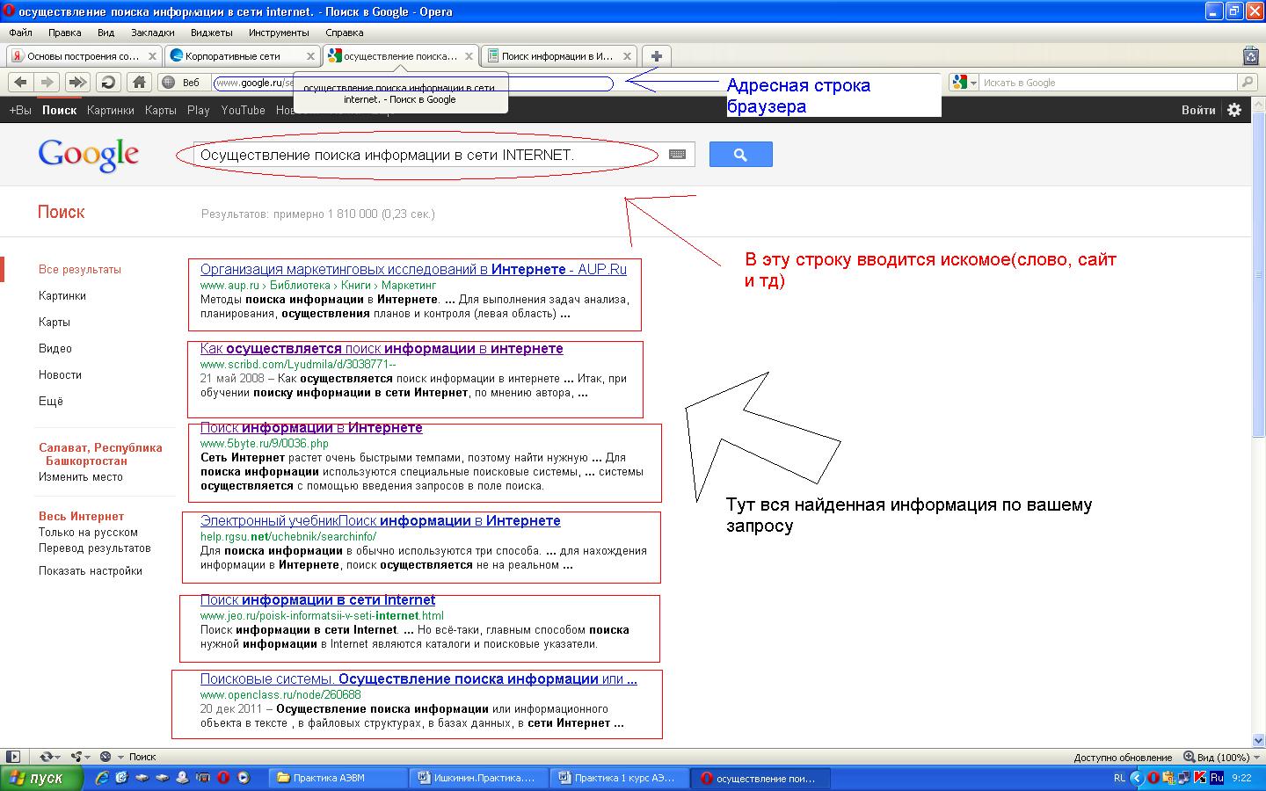Go to the home page icon
This screenshot has height=791, width=1266.
(139, 82)
